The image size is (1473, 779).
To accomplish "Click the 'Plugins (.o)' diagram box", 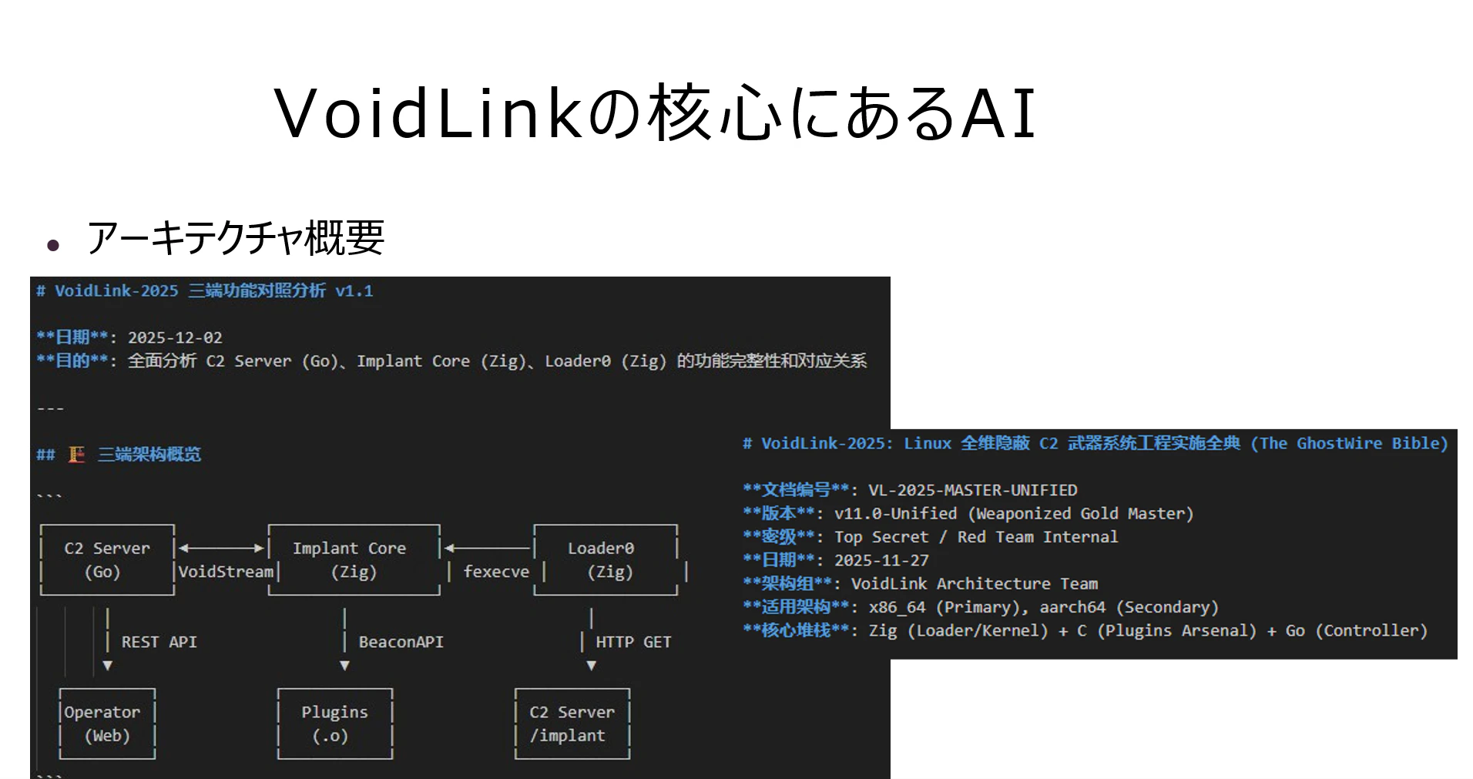I will (x=335, y=724).
